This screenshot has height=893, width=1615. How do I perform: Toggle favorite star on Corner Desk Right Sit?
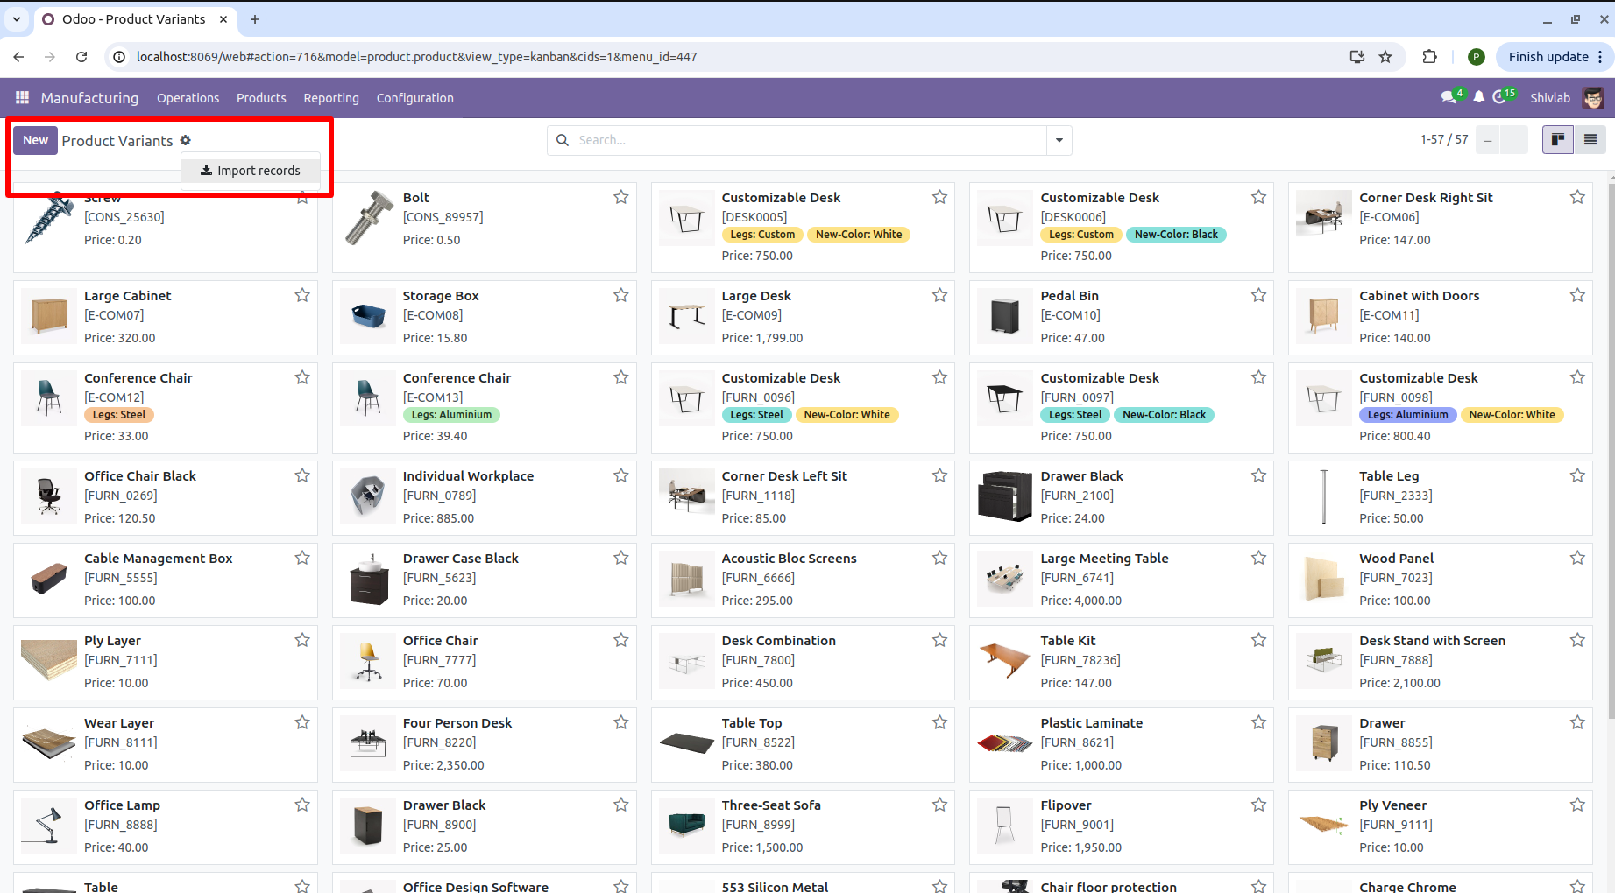[1577, 198]
